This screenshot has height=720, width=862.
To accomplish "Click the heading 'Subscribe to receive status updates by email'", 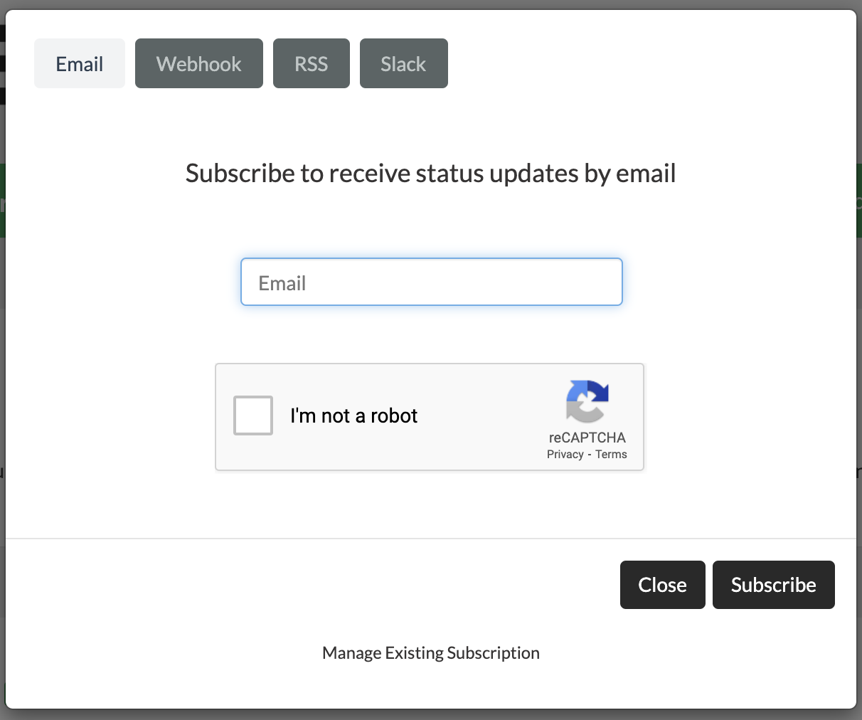I will point(431,174).
